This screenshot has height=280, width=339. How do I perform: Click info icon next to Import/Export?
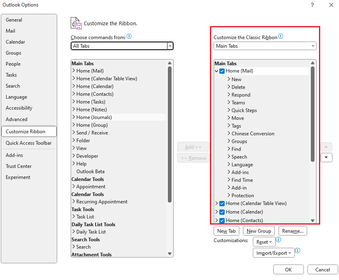298,250
